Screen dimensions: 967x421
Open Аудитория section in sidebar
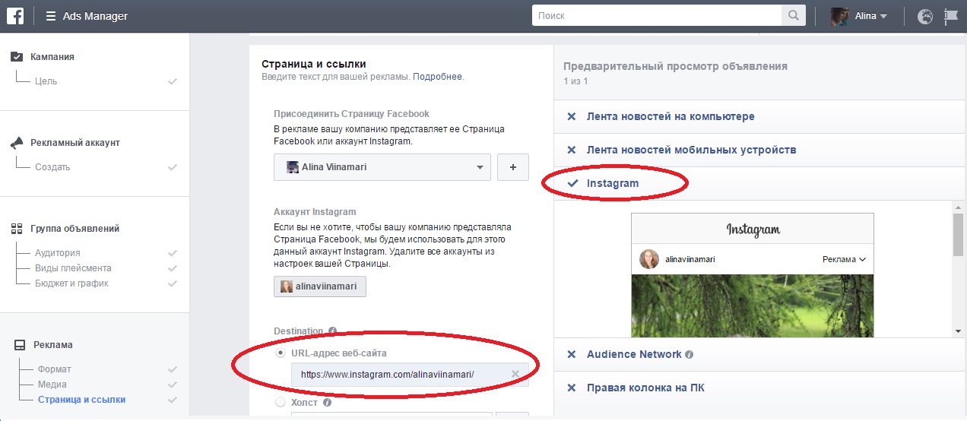click(57, 253)
